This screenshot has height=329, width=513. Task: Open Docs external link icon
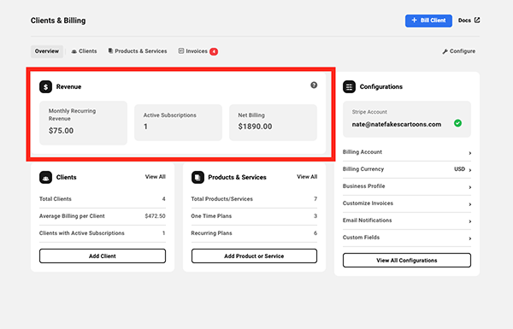[x=477, y=21]
